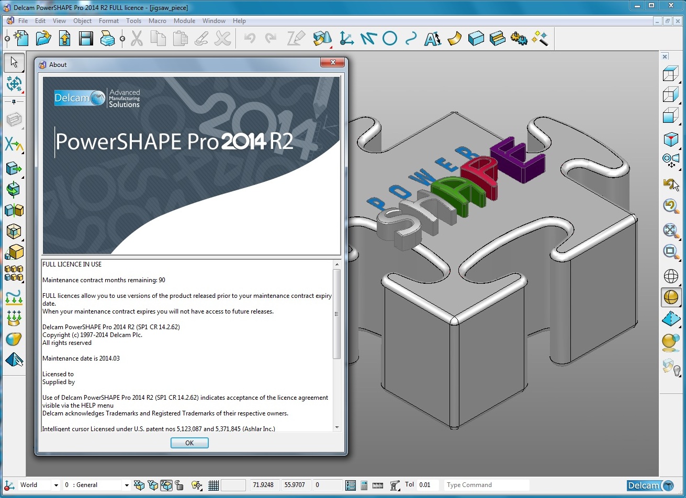Click the Delcam logo button in status bar

pyautogui.click(x=651, y=485)
